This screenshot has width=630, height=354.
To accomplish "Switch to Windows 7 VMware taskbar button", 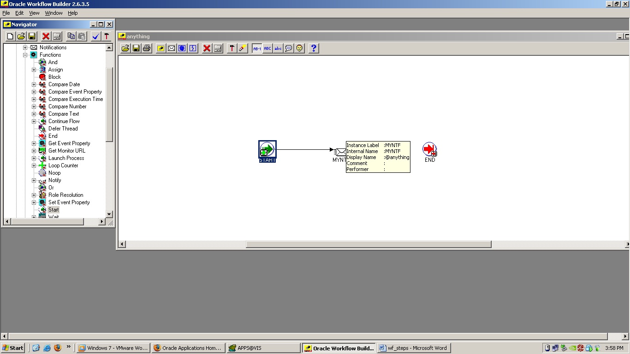I will click(113, 348).
